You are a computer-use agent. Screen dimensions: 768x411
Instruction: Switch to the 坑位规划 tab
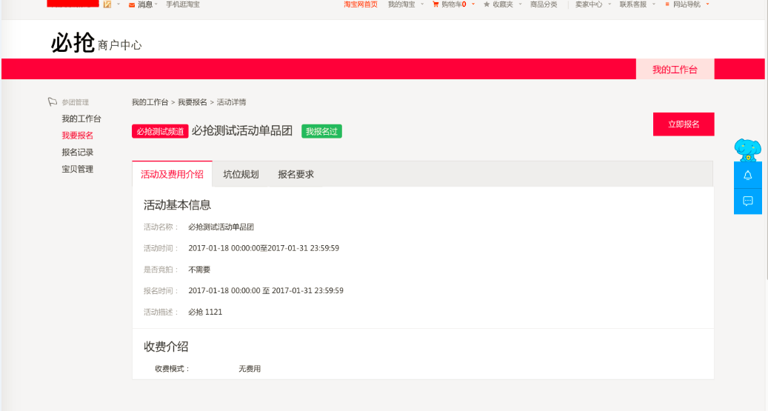pos(241,175)
